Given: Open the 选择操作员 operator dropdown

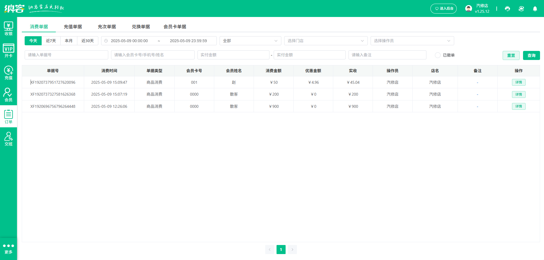Looking at the screenshot, I should (412, 41).
